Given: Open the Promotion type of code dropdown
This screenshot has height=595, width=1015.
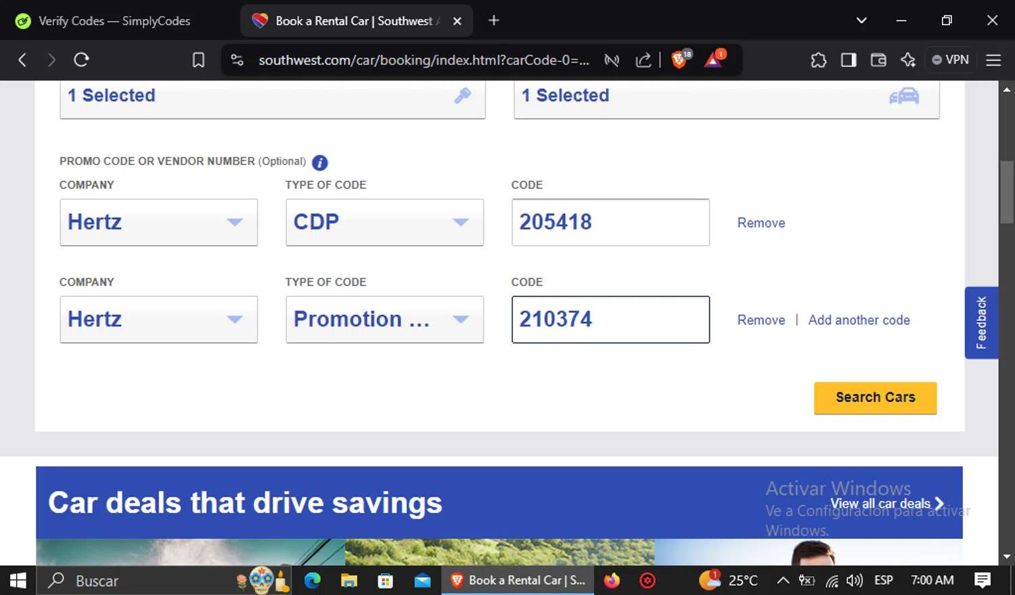Looking at the screenshot, I should 384,319.
